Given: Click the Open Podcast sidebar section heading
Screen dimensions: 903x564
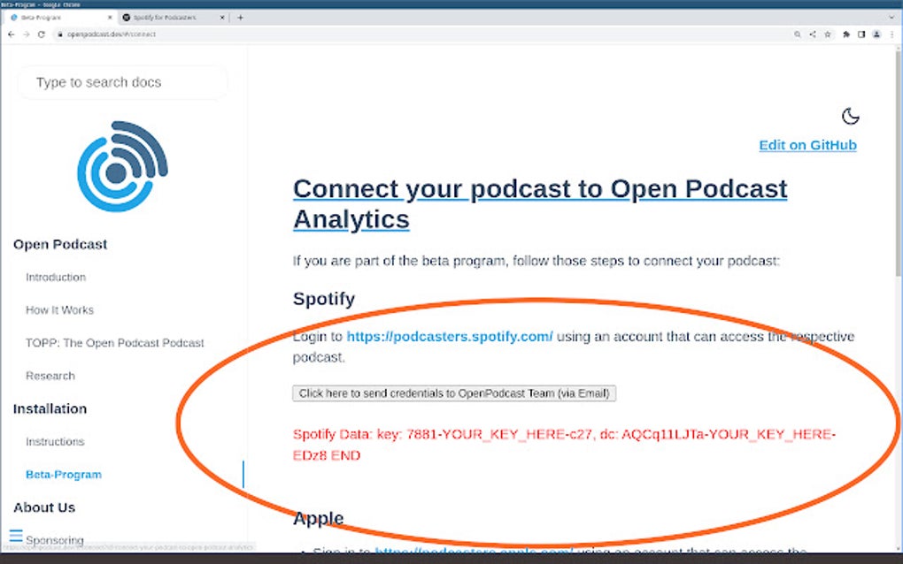Looking at the screenshot, I should [60, 244].
